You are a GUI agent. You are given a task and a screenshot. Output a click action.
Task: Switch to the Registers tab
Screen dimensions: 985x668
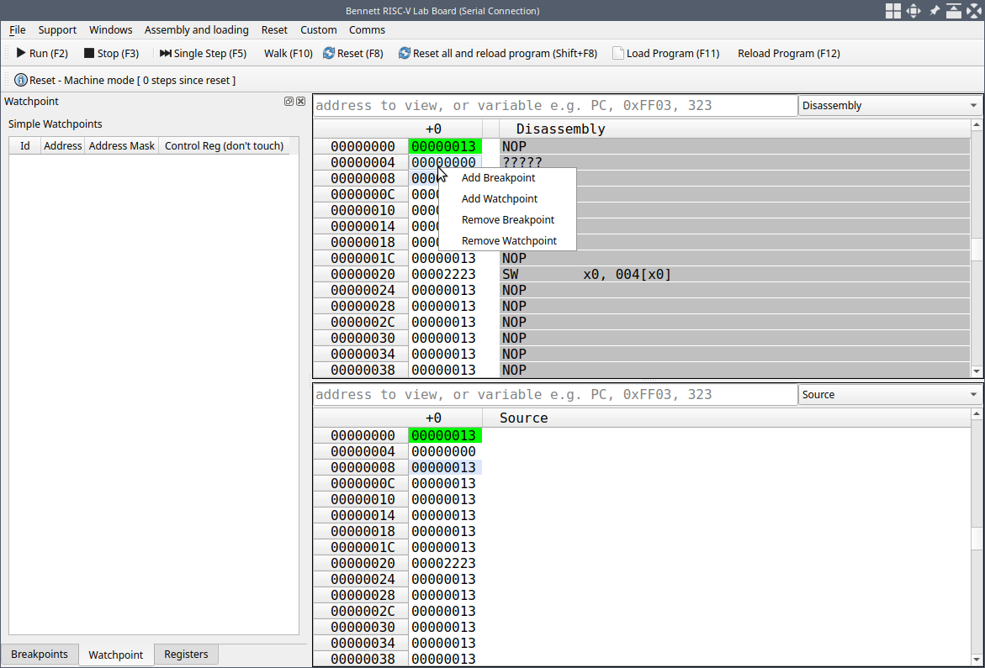tap(186, 655)
